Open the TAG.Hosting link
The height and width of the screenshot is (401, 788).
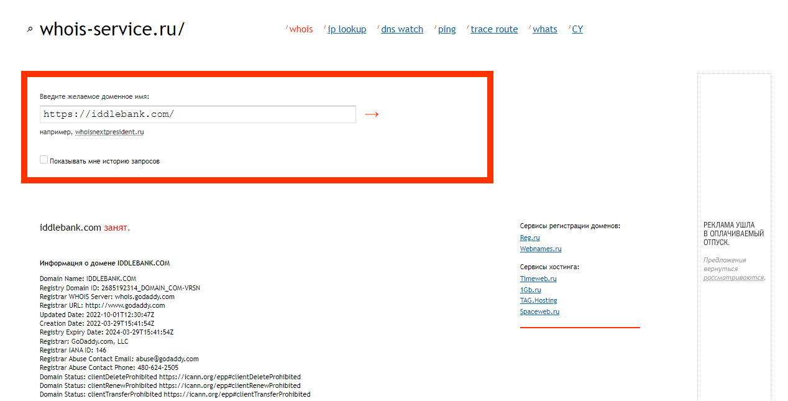click(538, 300)
